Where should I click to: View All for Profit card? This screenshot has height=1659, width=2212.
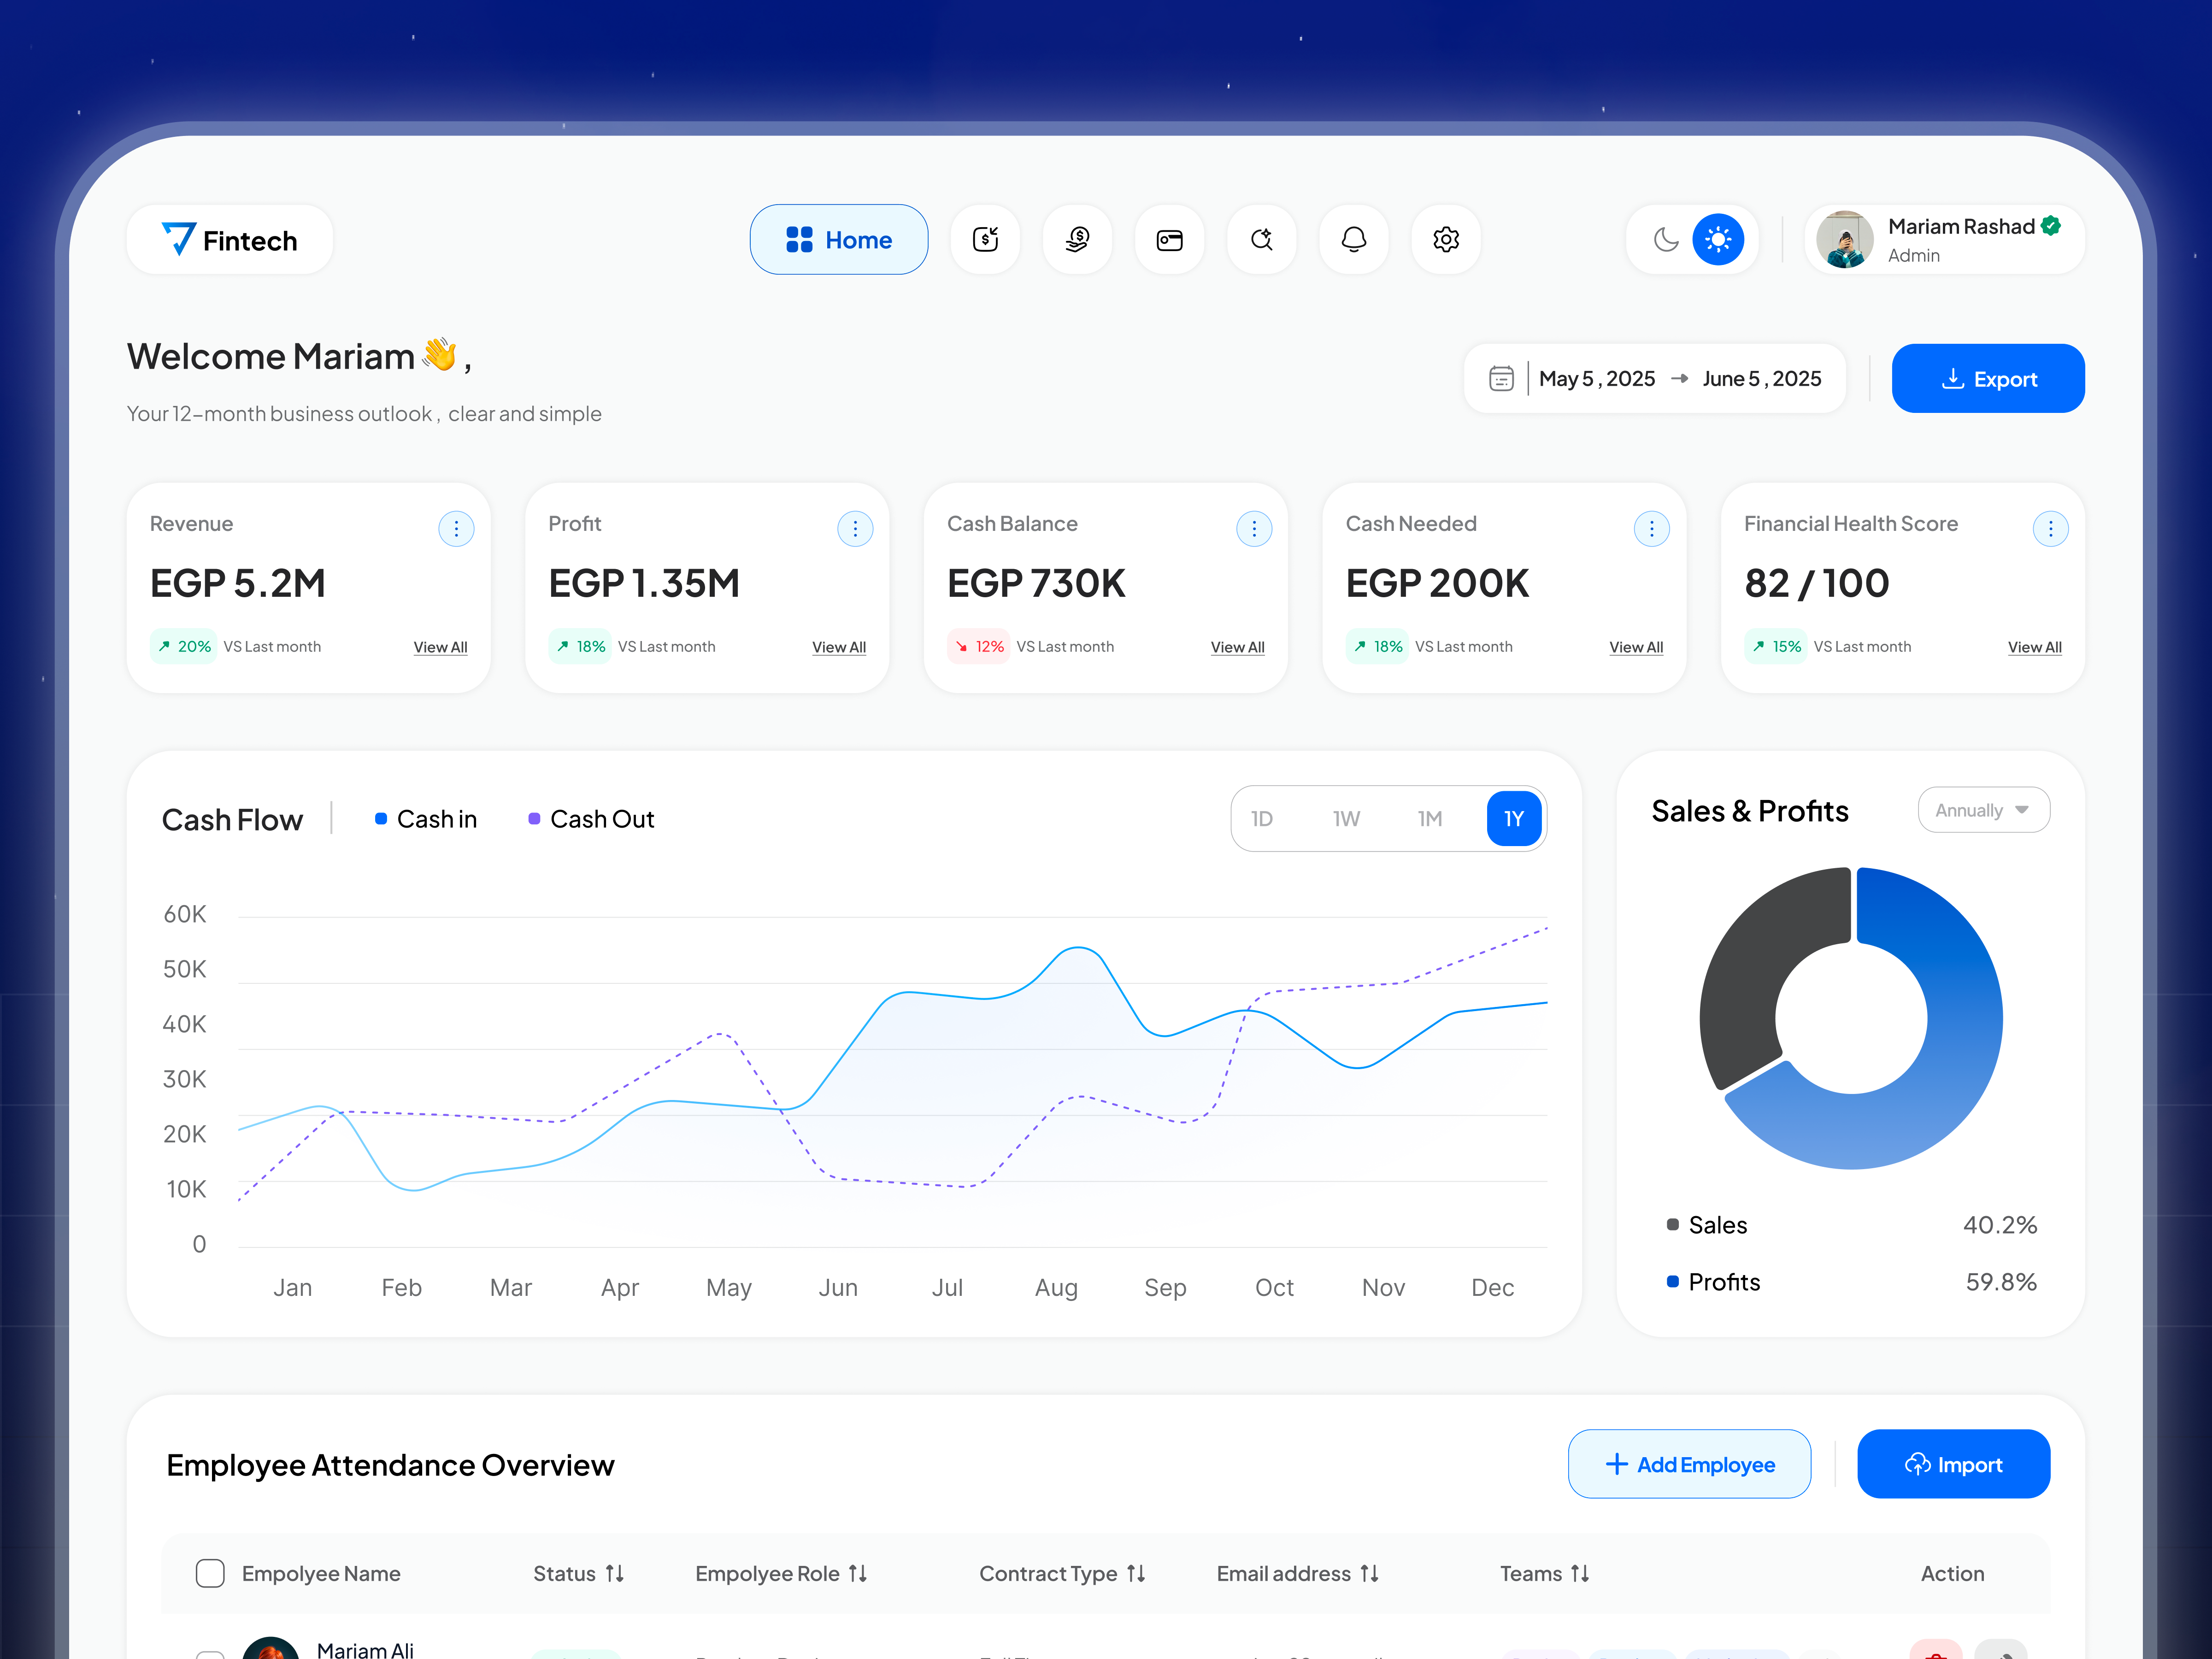click(839, 647)
